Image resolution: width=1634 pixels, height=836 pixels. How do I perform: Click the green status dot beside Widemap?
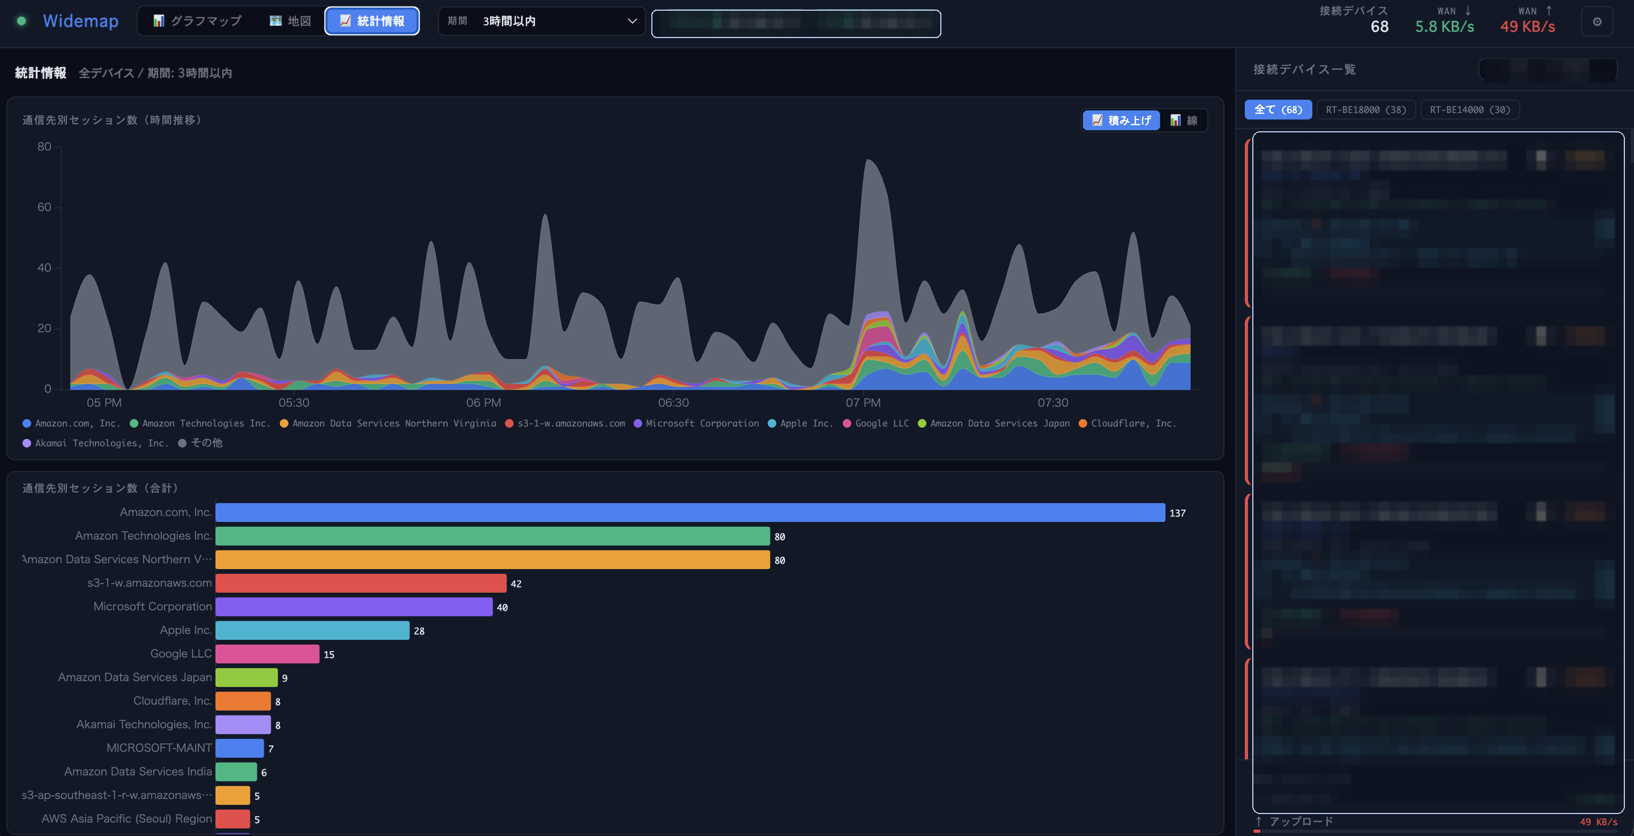tap(21, 21)
